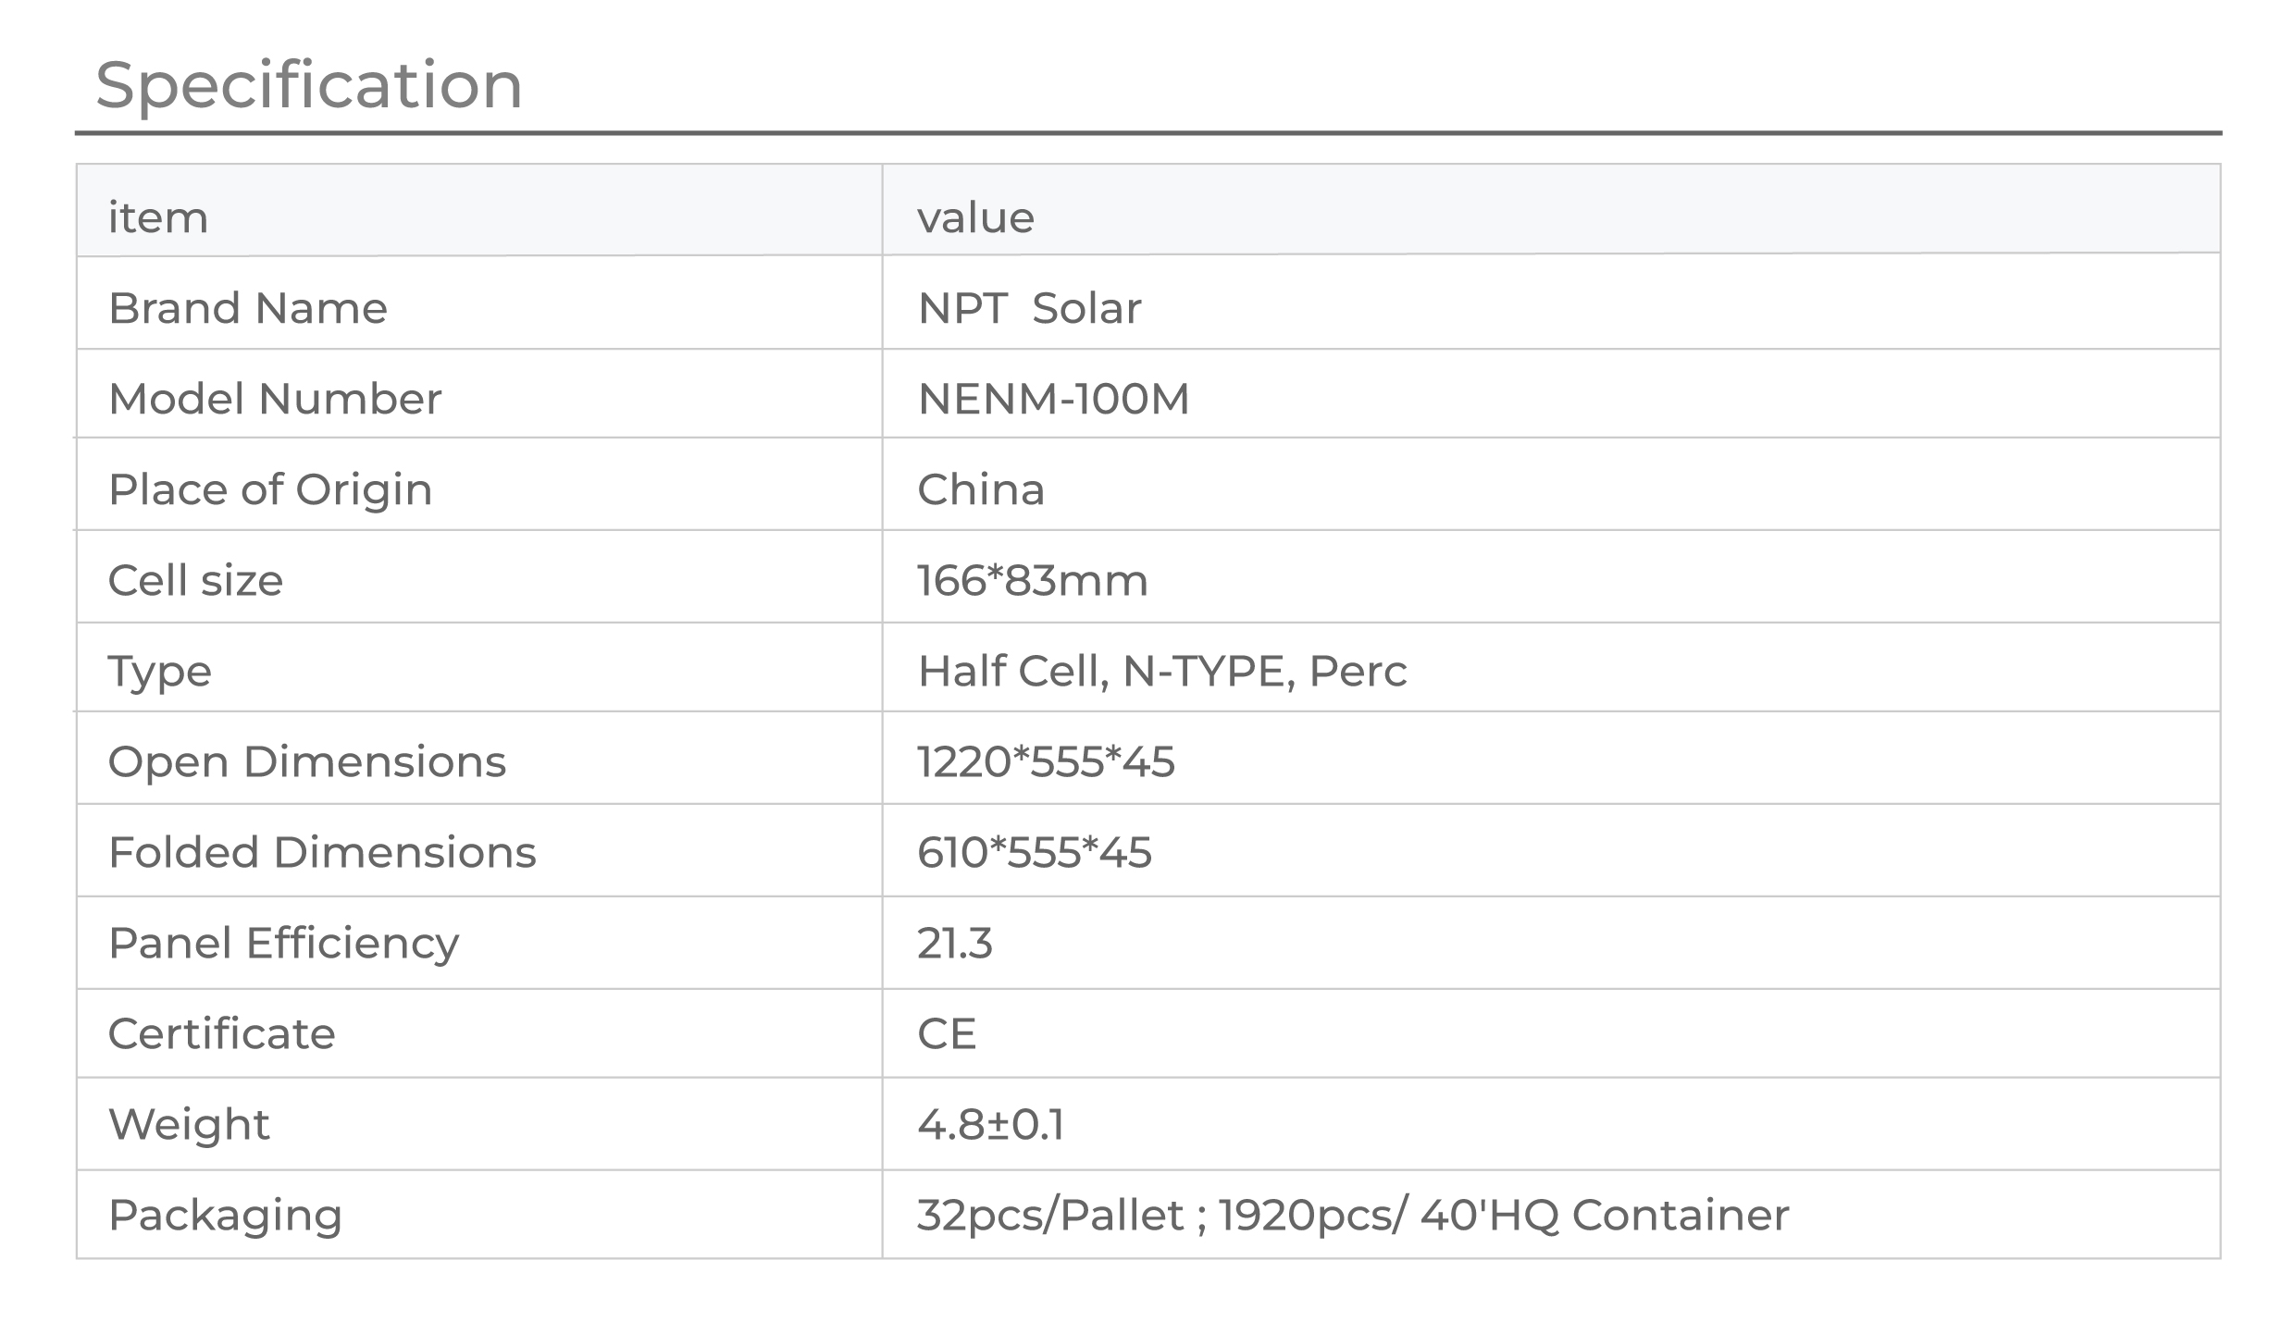Click the Folded Dimensions label
Viewport: 2295px width, 1322px height.
tap(322, 852)
